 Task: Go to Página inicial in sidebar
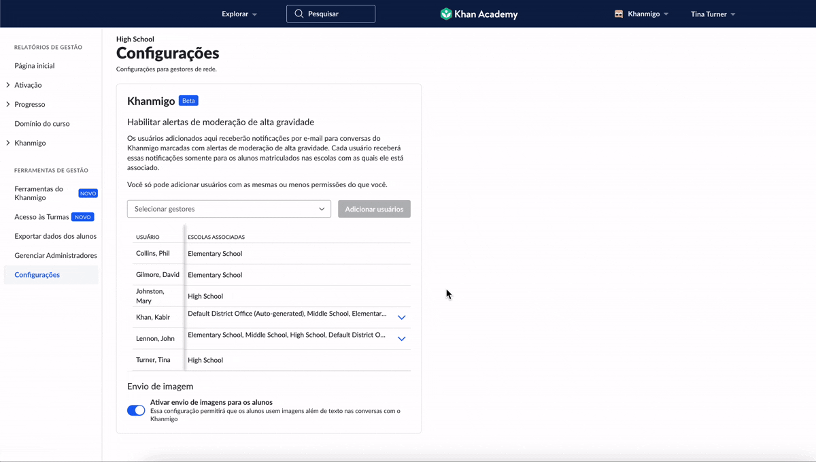(x=35, y=66)
